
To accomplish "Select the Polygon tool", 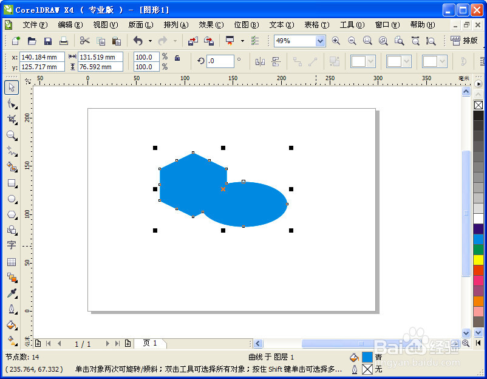I will click(x=12, y=214).
